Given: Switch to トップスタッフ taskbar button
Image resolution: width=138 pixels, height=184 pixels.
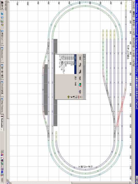Looking at the screenshot, I should click(2, 88).
